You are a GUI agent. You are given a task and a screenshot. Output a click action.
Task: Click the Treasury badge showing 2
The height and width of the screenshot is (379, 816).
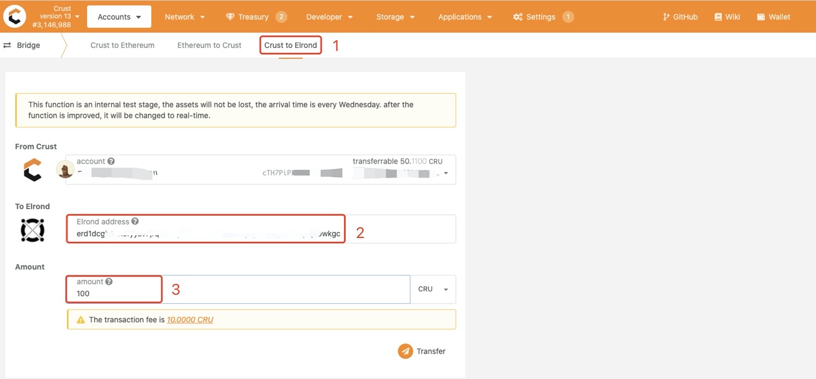(281, 17)
